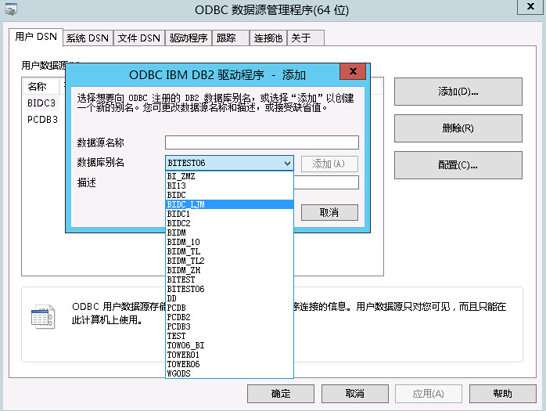
Task: Click 确定 at the window bottom
Action: [281, 394]
